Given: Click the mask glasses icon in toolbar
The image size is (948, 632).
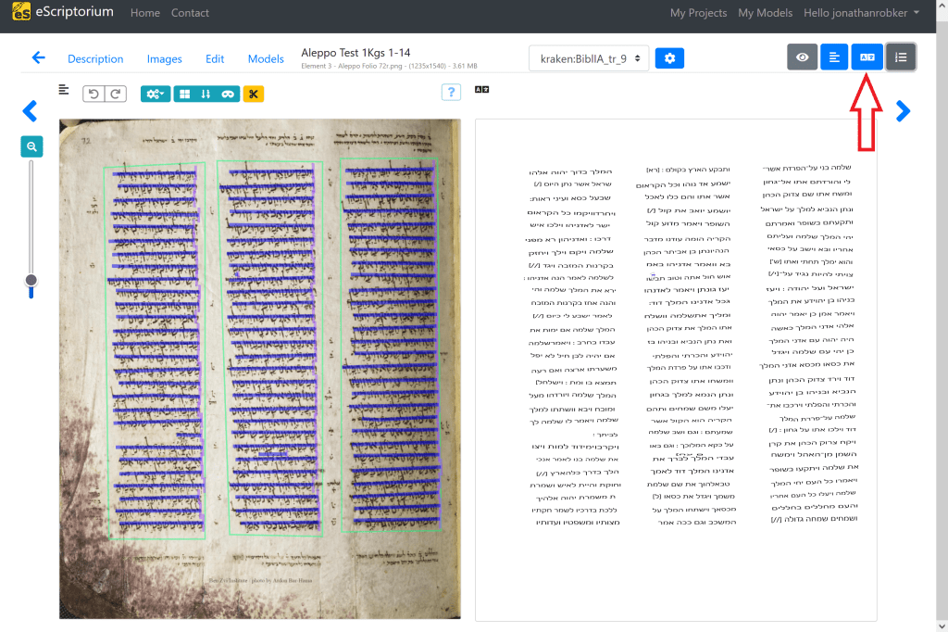Looking at the screenshot, I should [x=227, y=94].
